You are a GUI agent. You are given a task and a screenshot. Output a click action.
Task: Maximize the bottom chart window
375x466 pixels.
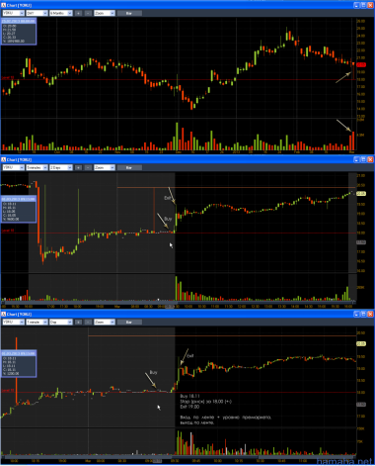coord(363,314)
